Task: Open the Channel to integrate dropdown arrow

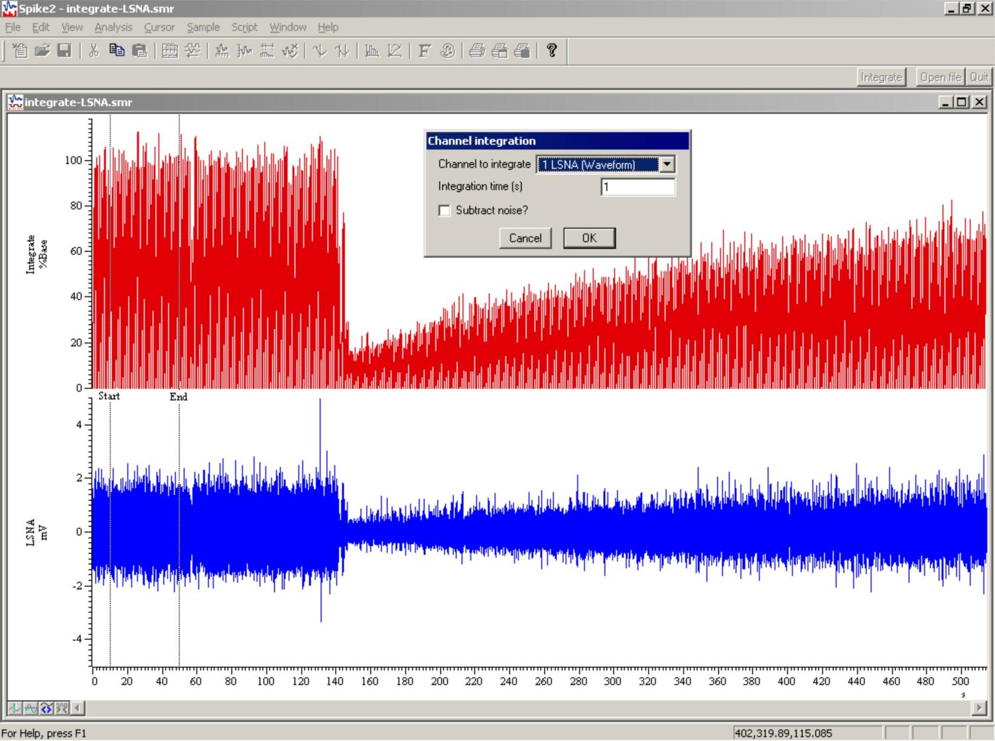Action: (667, 164)
